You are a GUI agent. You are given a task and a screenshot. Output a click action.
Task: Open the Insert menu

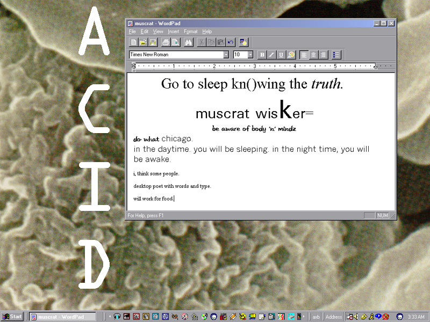pyautogui.click(x=173, y=32)
